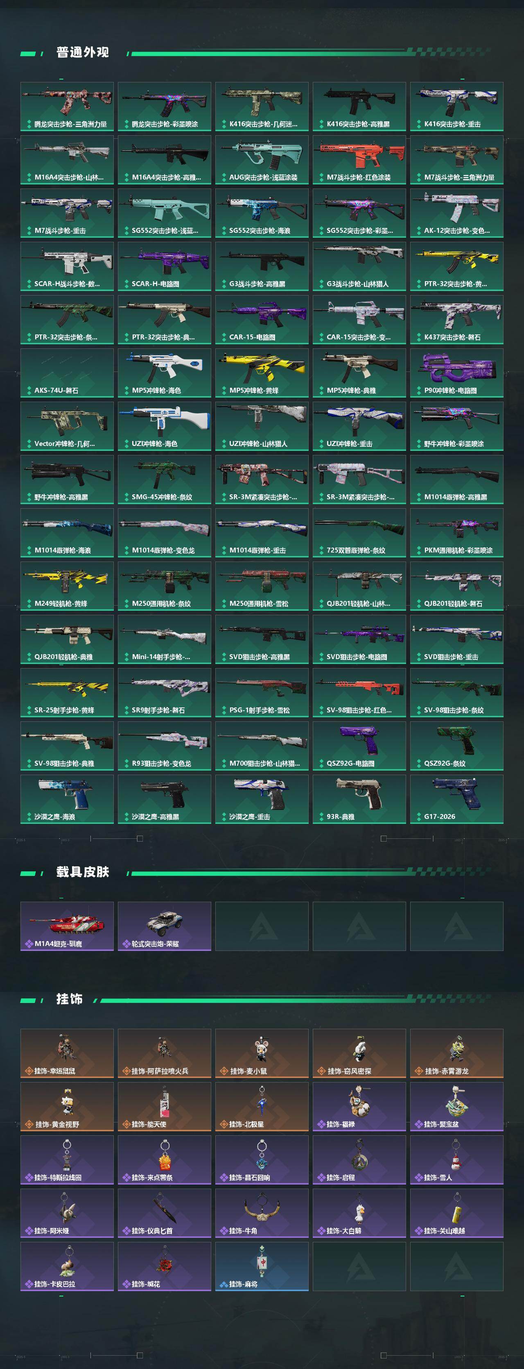Screen dimensions: 524x1369
Task: Choose the 挂饰-麦小鼠 charm
Action: (x=262, y=1053)
